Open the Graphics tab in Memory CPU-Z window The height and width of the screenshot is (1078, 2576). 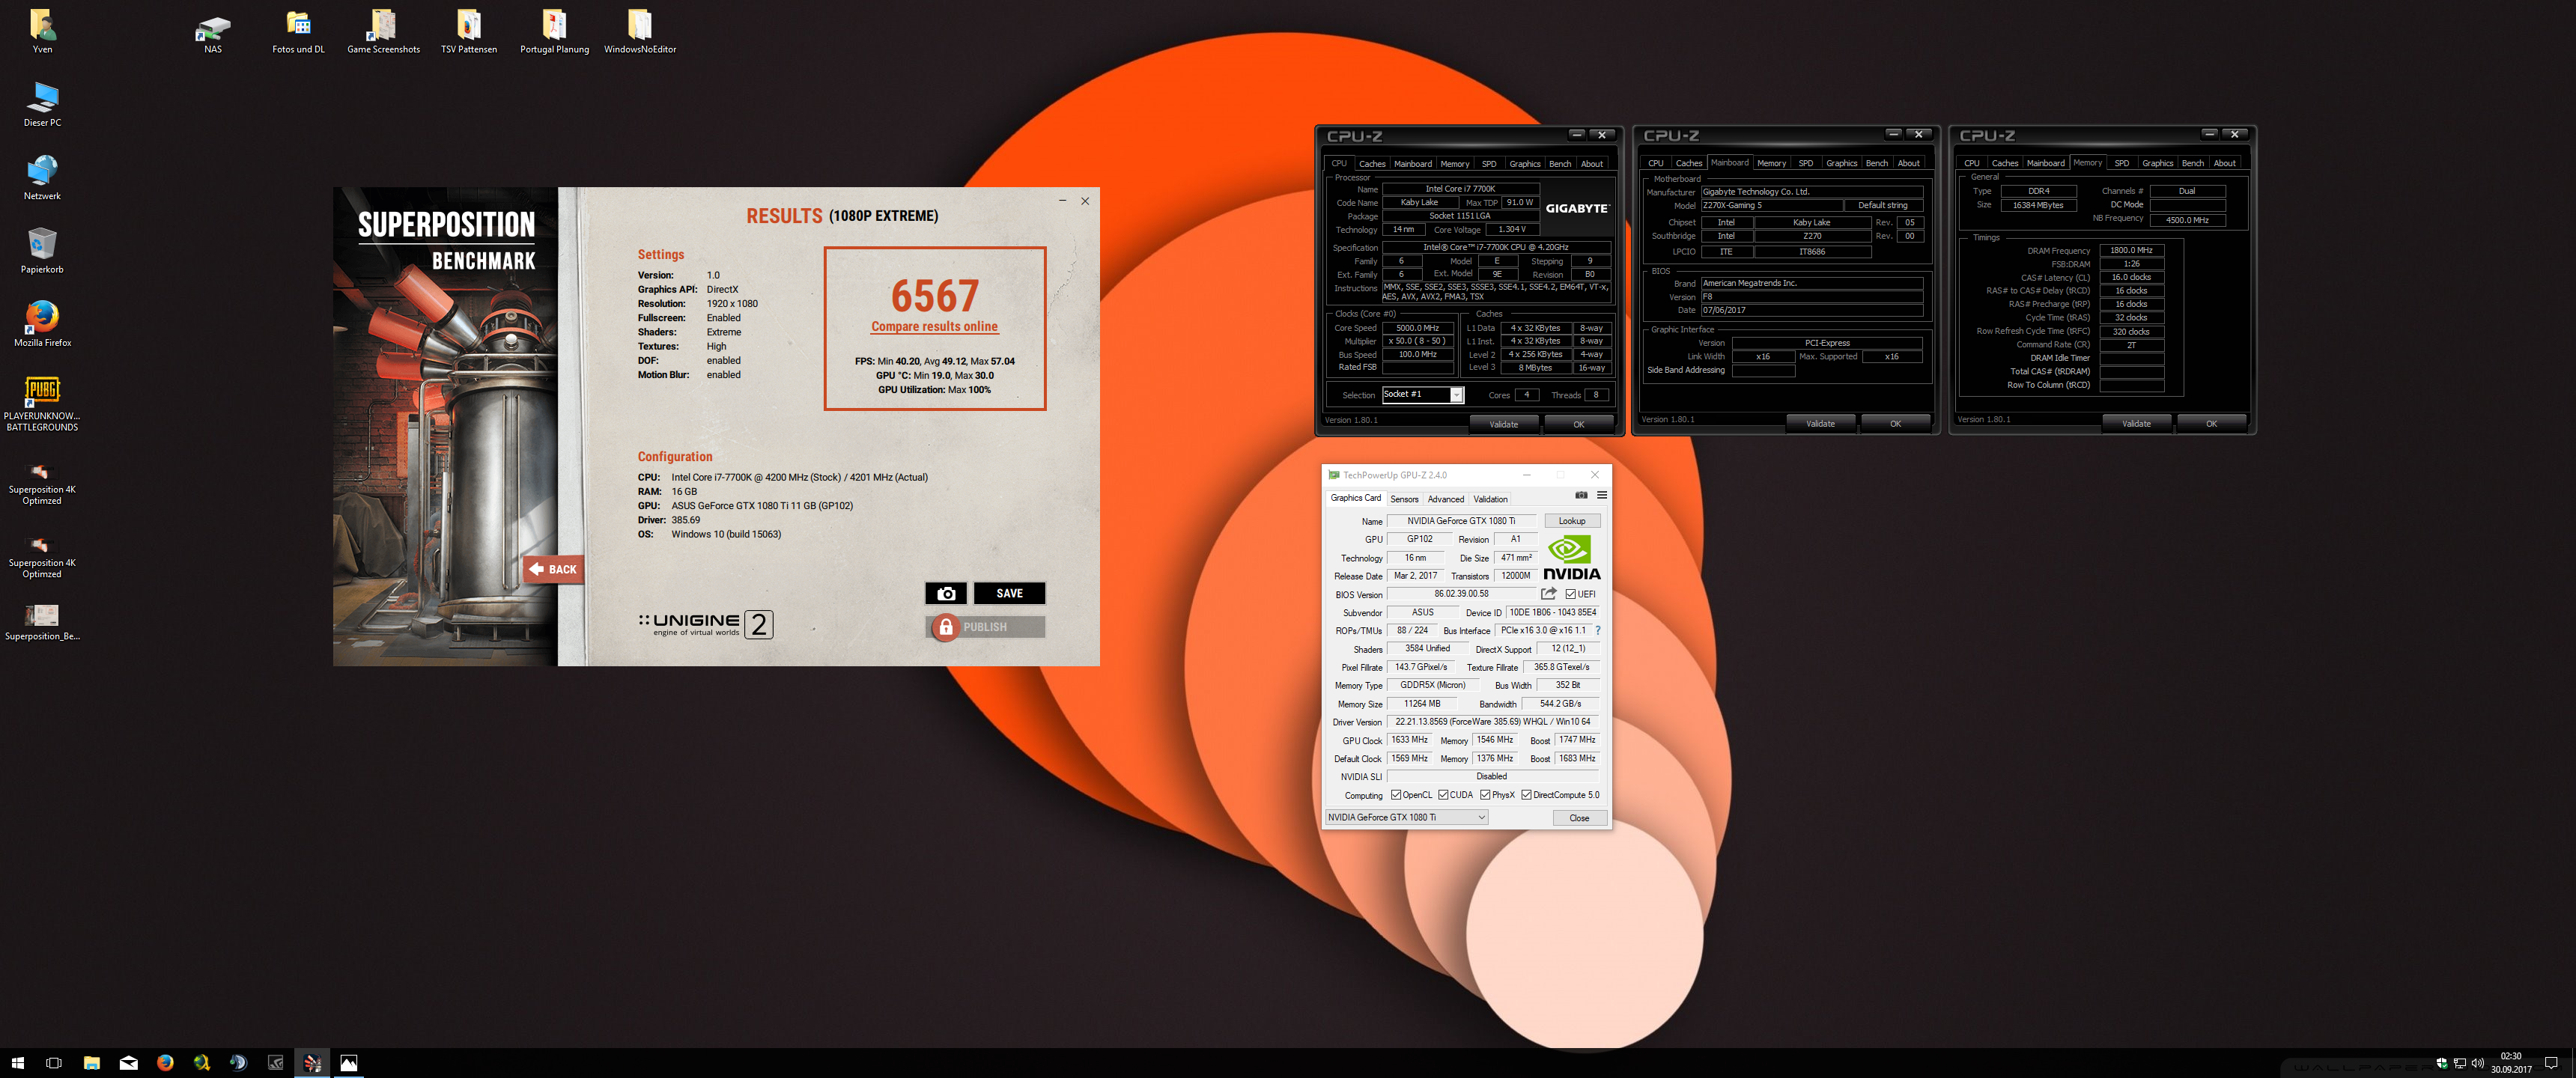click(2157, 163)
